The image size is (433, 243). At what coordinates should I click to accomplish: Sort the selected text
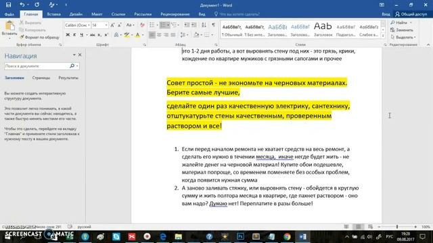click(x=204, y=25)
